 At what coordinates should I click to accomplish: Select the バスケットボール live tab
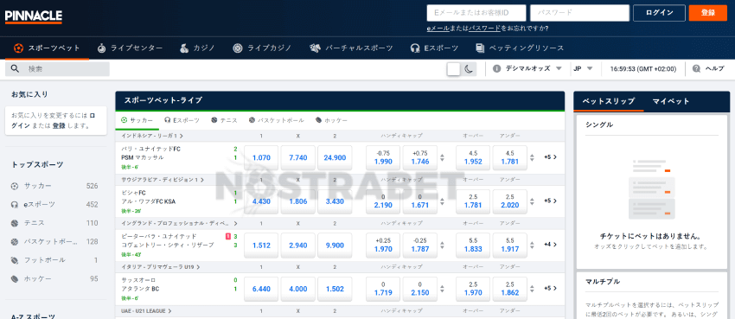point(277,120)
